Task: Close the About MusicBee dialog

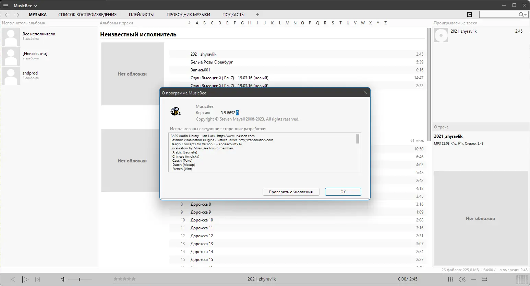Action: [365, 93]
